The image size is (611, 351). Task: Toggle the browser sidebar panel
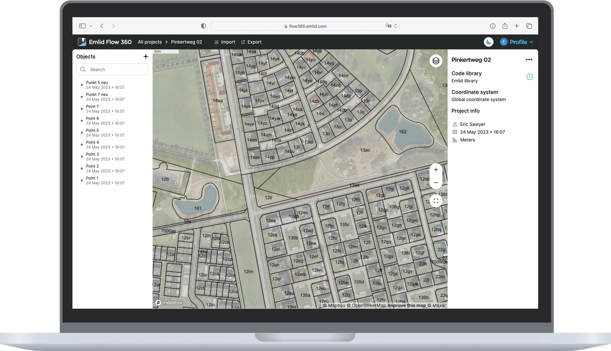pos(82,26)
